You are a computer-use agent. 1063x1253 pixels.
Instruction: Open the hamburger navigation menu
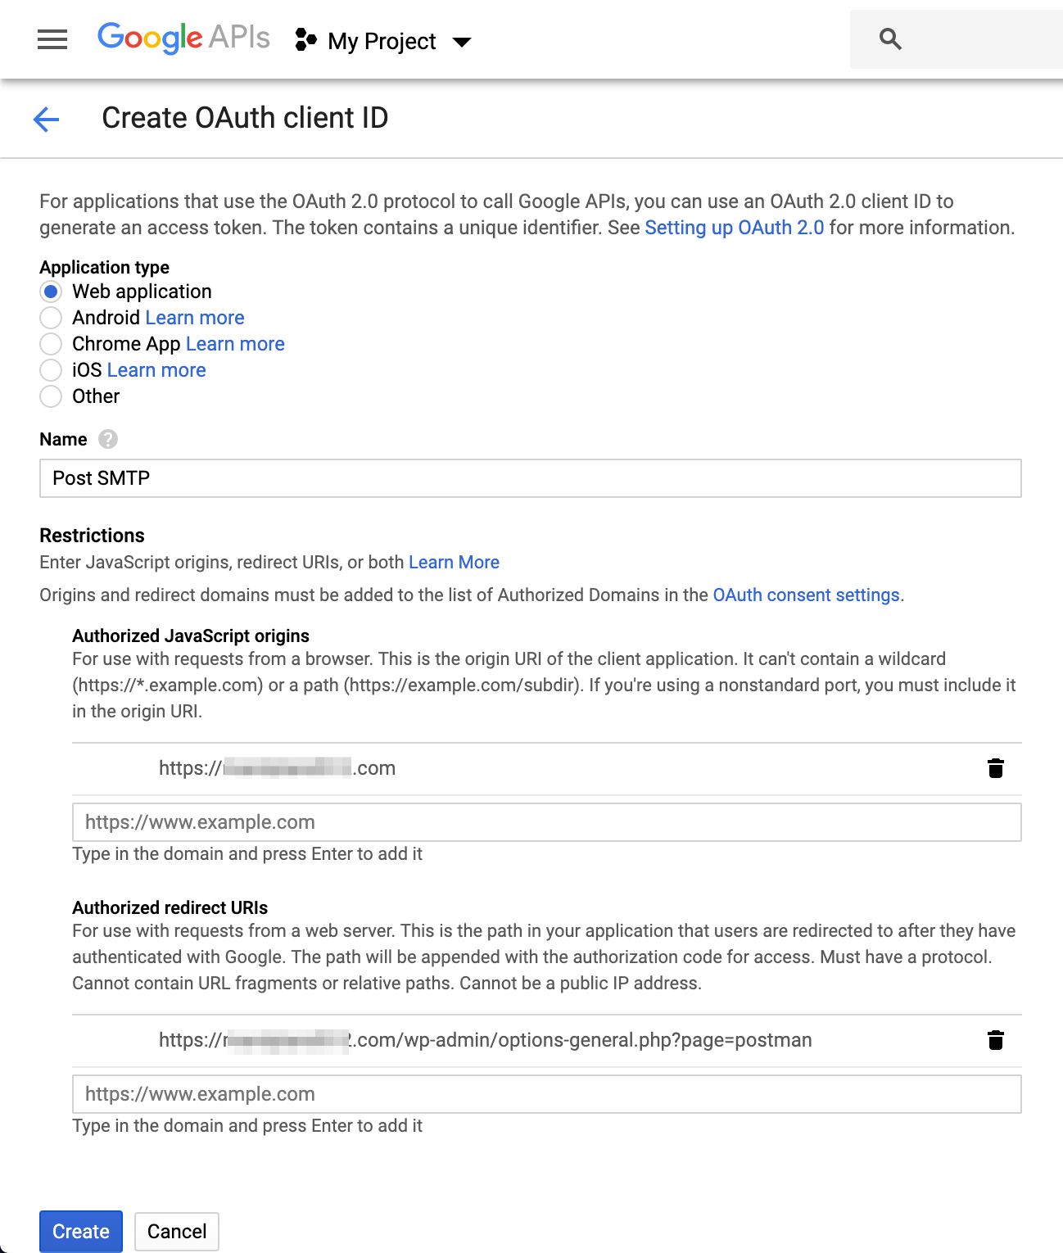(52, 39)
